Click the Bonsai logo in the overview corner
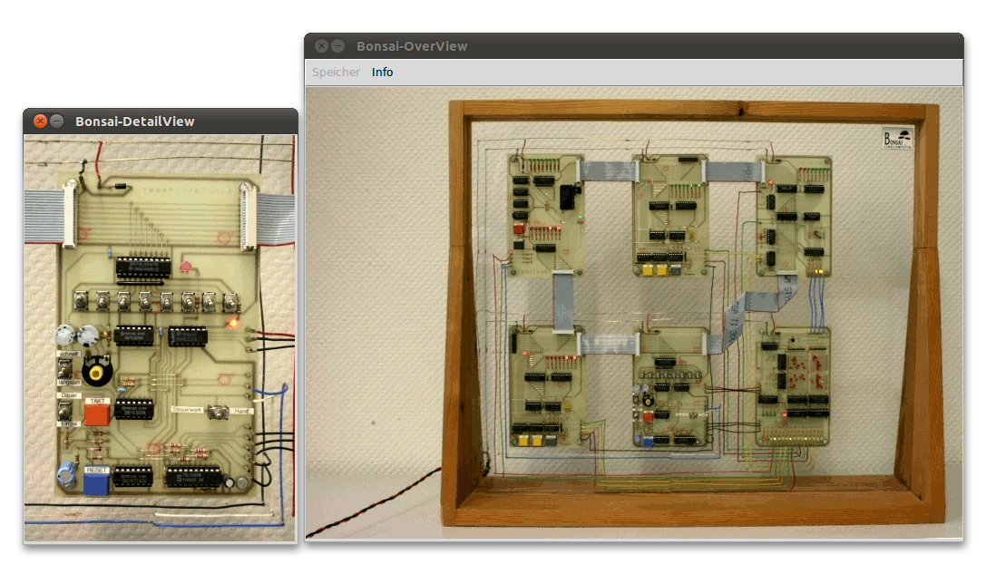The image size is (996, 574). (897, 138)
